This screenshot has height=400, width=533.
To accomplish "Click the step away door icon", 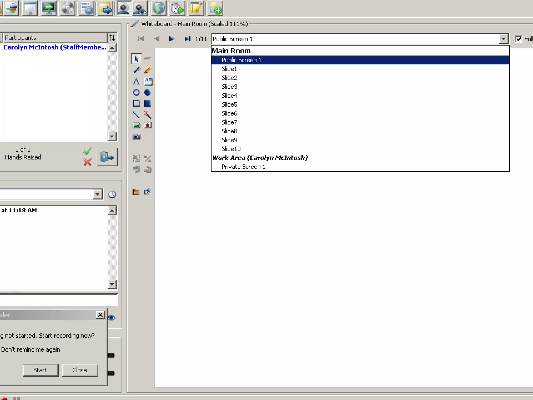I will tap(107, 157).
